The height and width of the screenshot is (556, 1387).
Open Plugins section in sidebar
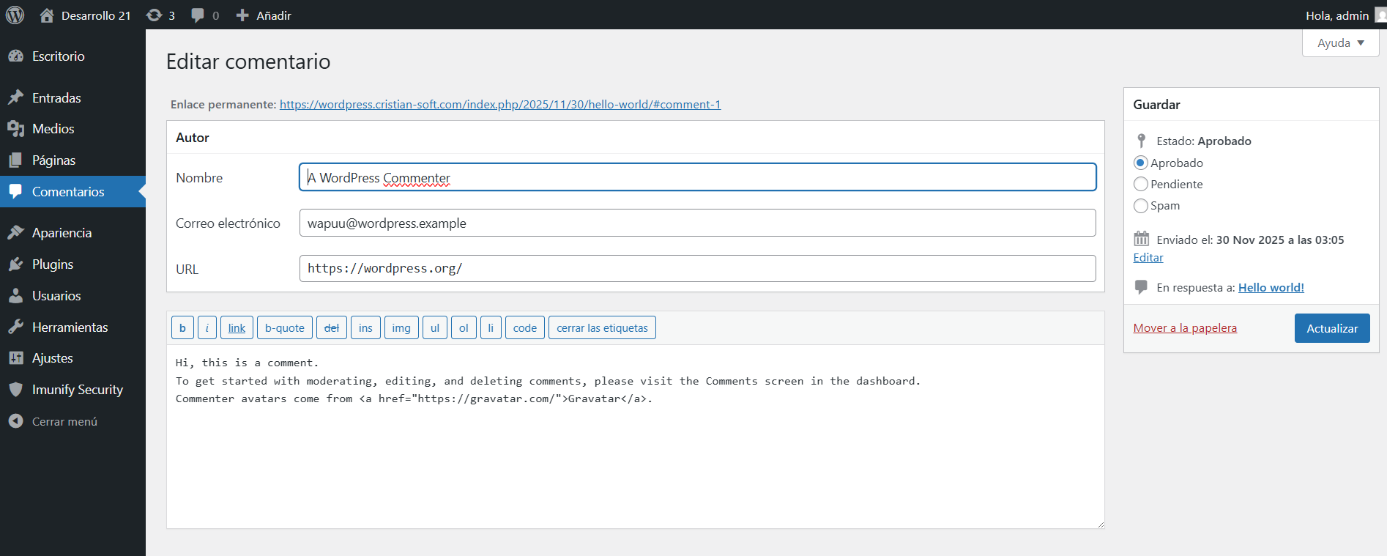53,264
